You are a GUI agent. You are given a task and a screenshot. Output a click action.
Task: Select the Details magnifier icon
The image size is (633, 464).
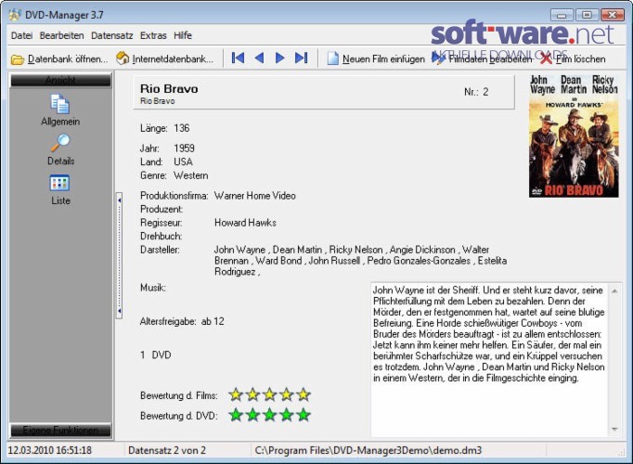60,143
